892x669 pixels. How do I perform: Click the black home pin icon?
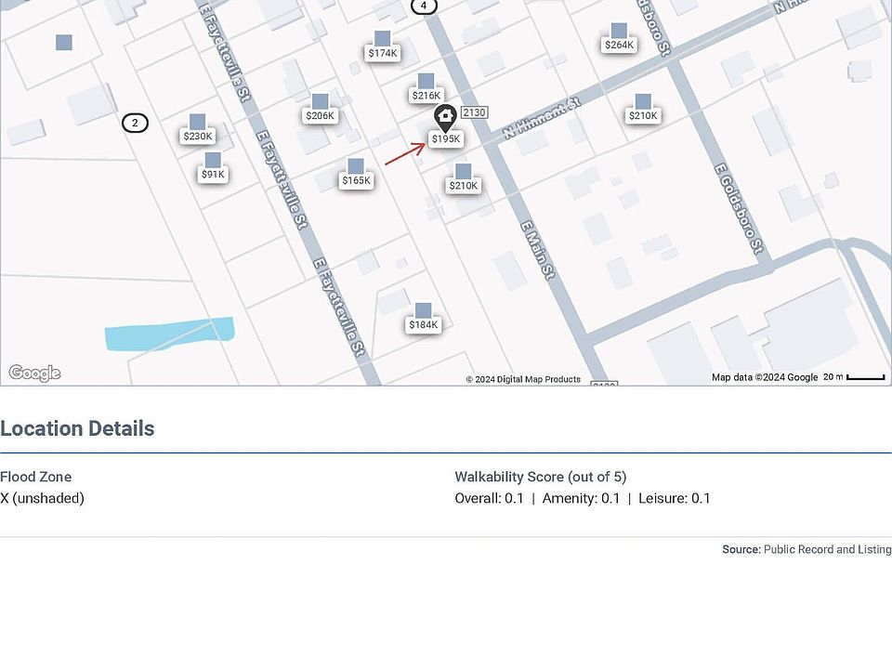click(444, 117)
